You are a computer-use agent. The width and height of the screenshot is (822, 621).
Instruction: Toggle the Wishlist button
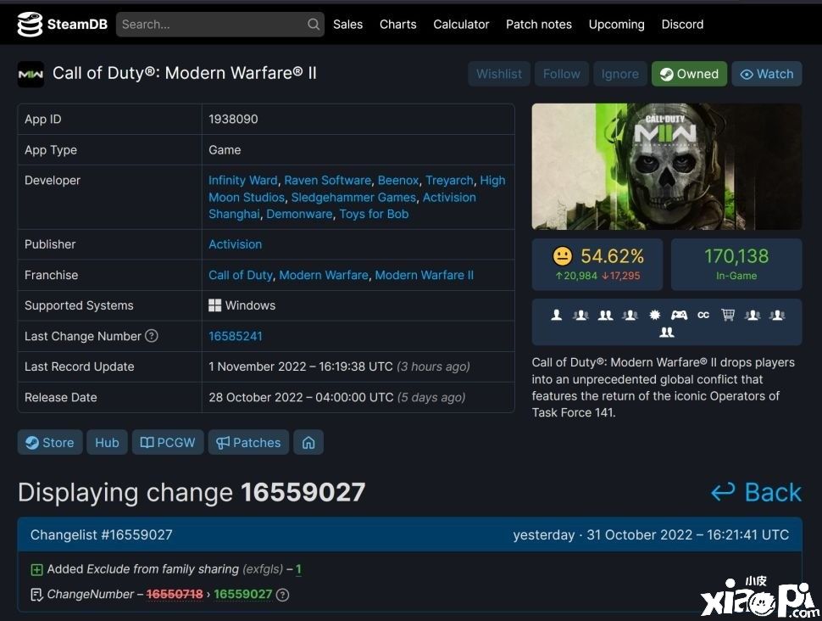pyautogui.click(x=498, y=74)
